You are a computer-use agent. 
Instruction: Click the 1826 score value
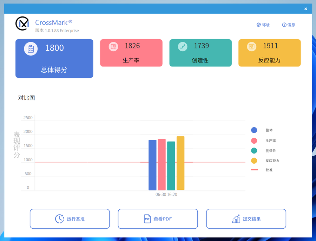[x=132, y=46]
